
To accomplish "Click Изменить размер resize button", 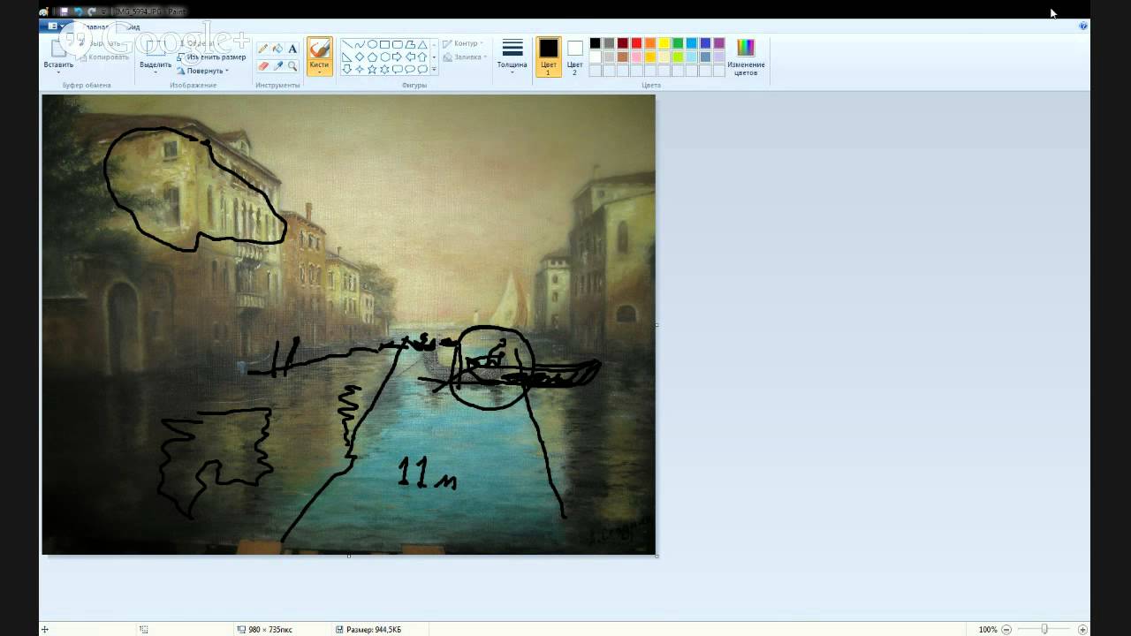I will click(211, 57).
